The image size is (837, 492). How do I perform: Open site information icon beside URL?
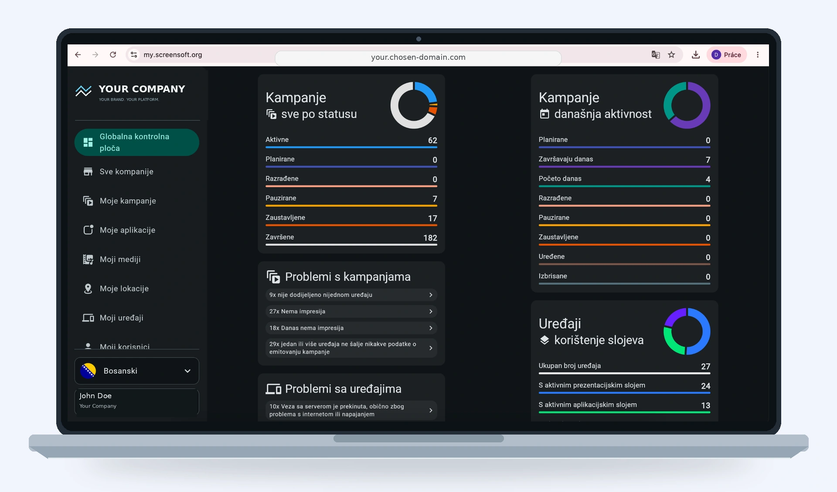click(x=134, y=55)
